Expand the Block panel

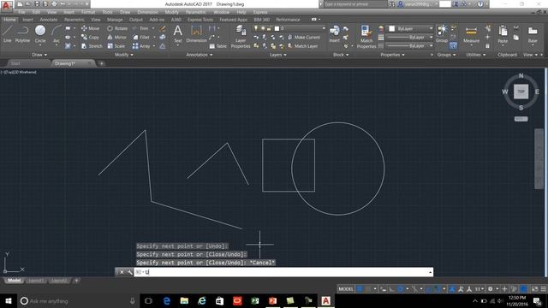[x=341, y=55]
